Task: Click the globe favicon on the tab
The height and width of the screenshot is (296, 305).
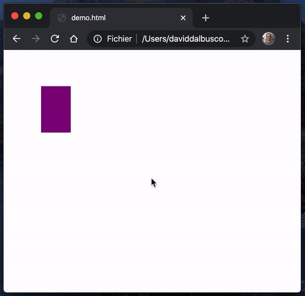Action: (62, 18)
